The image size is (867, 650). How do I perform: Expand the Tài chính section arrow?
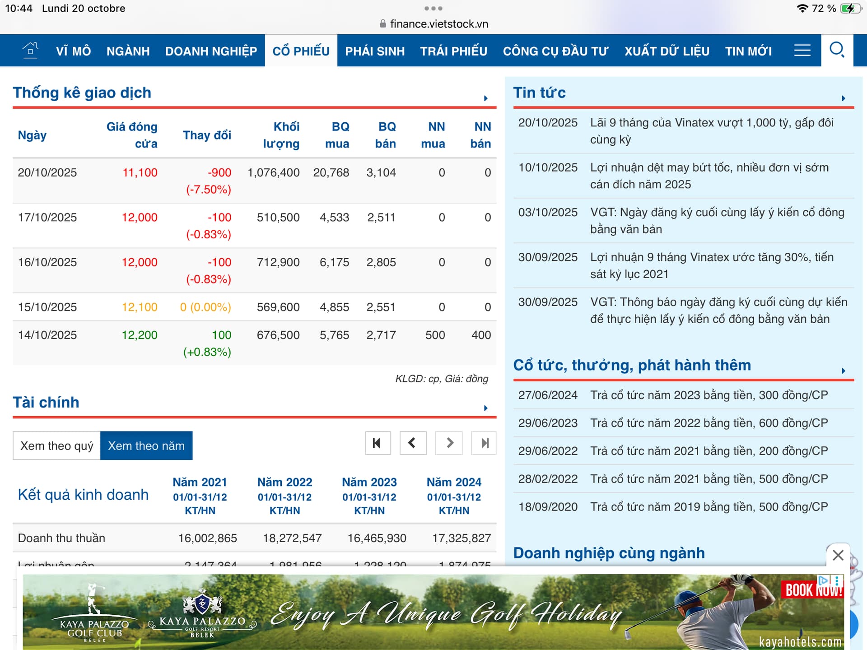point(485,408)
